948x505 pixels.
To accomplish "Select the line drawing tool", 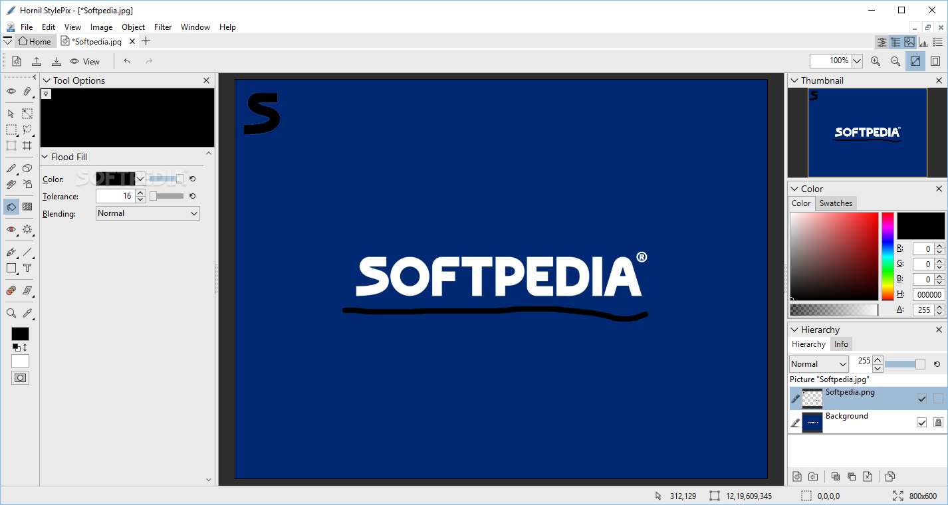I will pos(27,252).
